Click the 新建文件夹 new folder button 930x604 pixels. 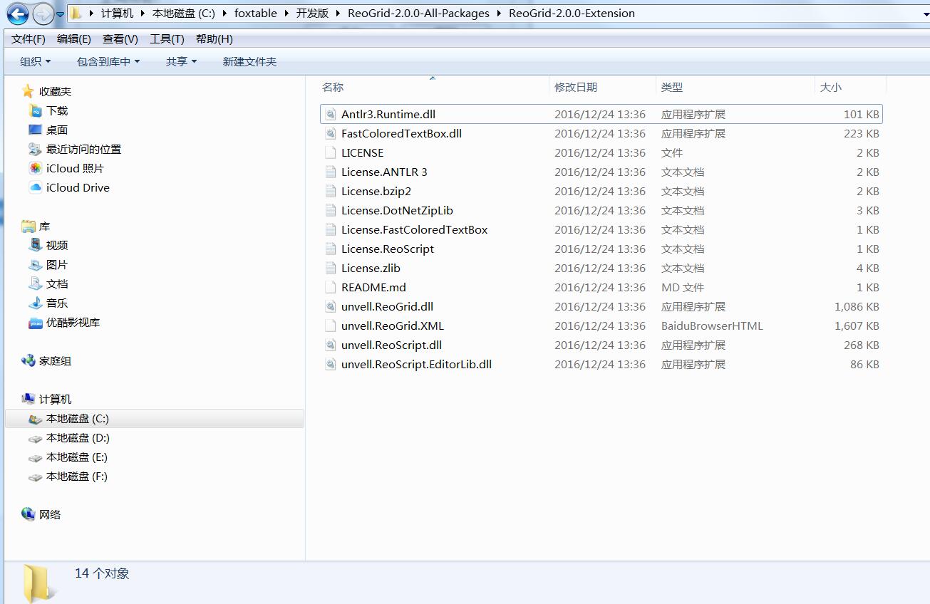pos(249,62)
